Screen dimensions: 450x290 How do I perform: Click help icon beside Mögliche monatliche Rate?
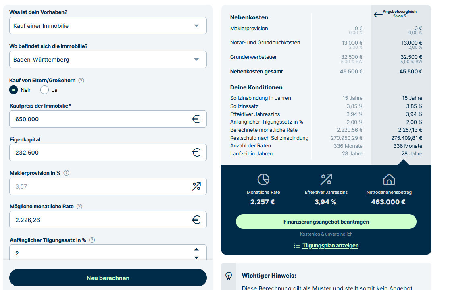tap(79, 207)
